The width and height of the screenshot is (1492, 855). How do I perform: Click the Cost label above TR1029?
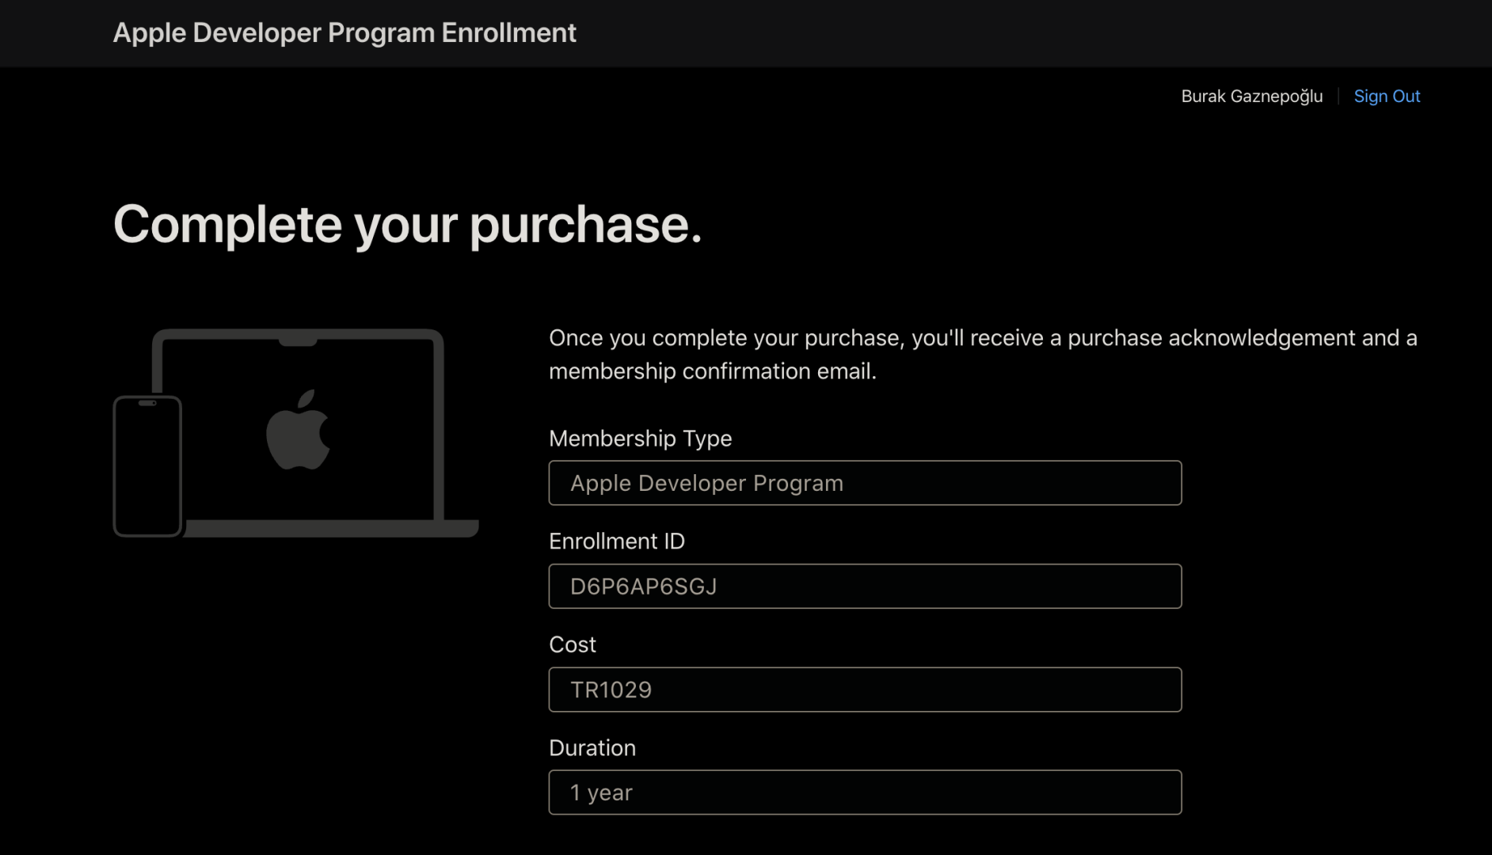point(572,644)
